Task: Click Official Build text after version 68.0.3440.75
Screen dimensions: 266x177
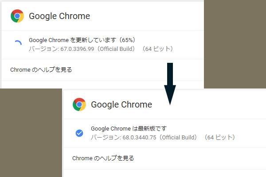Action: click(180, 137)
